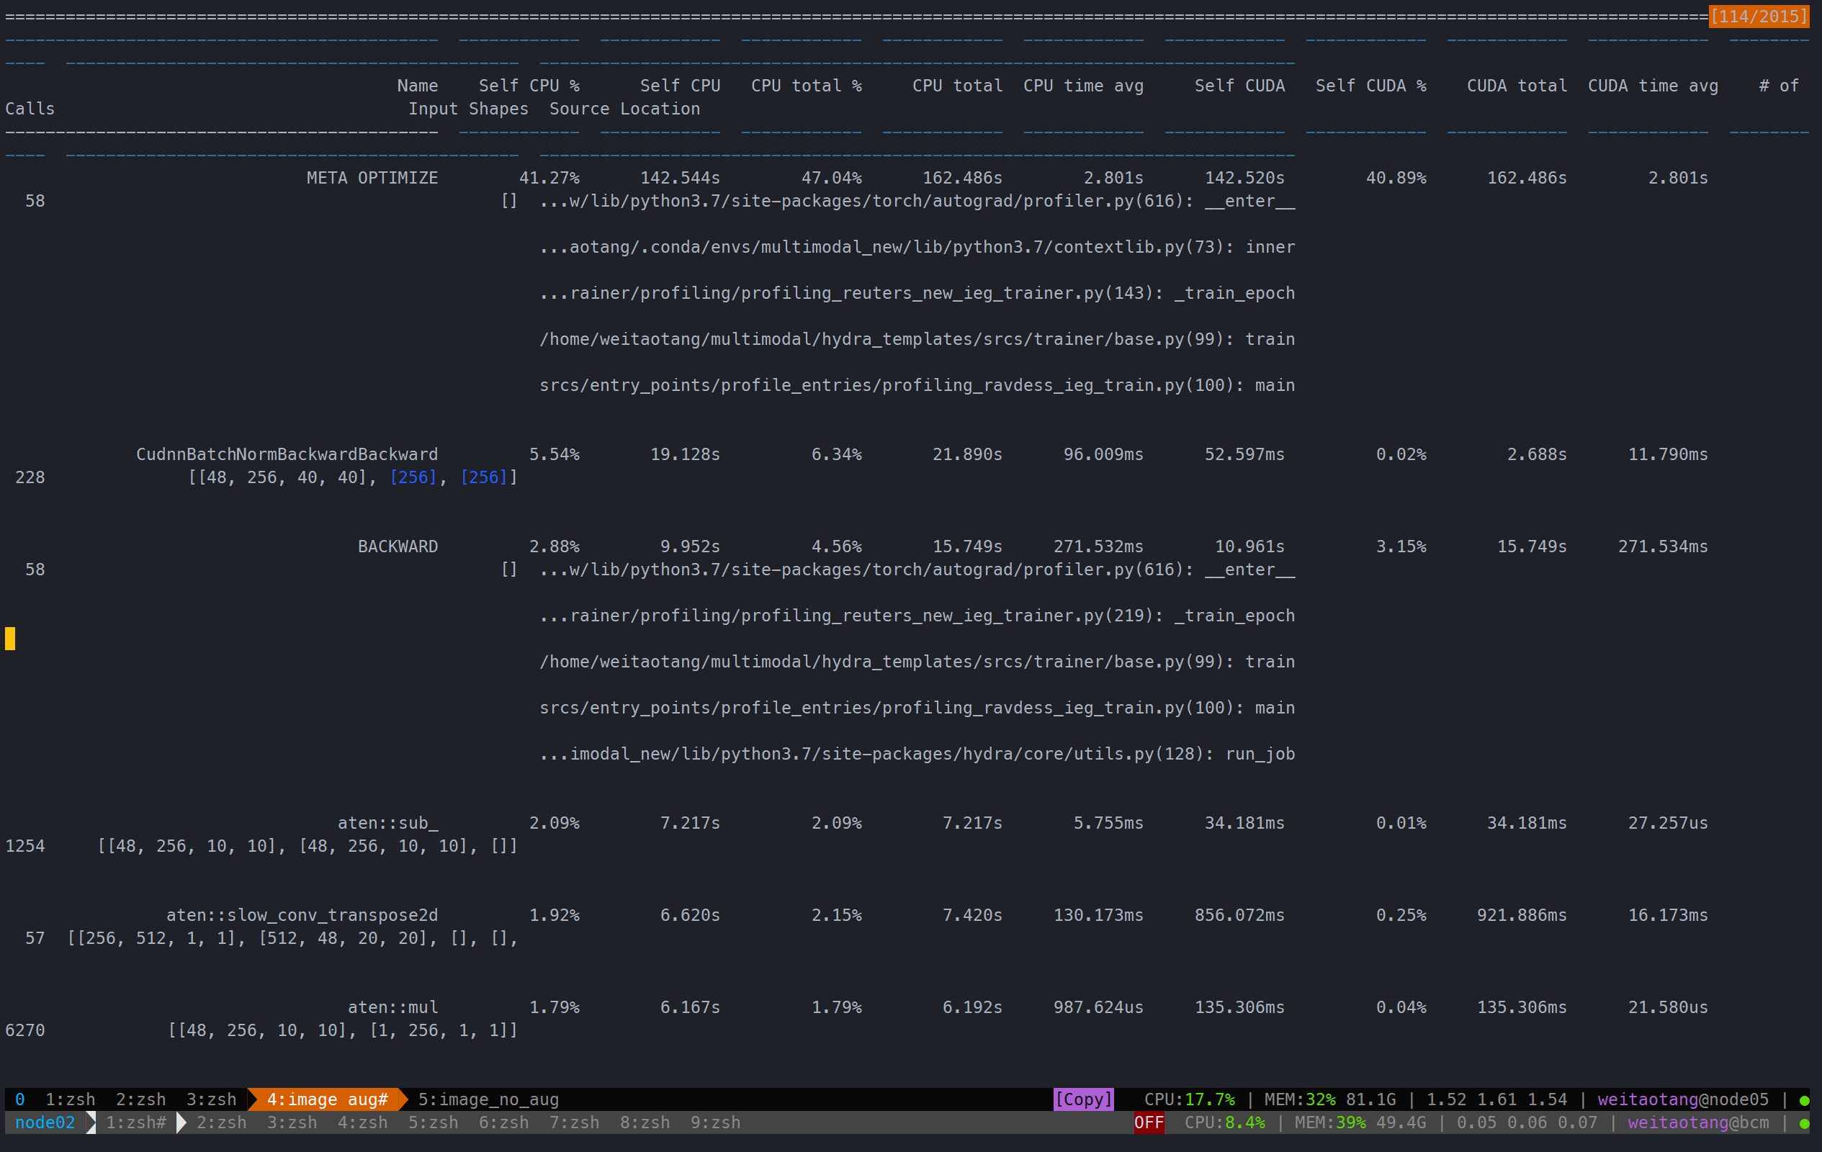Click the META OPTIMIZE row name
Image resolution: width=1822 pixels, height=1152 pixels.
coord(372,178)
